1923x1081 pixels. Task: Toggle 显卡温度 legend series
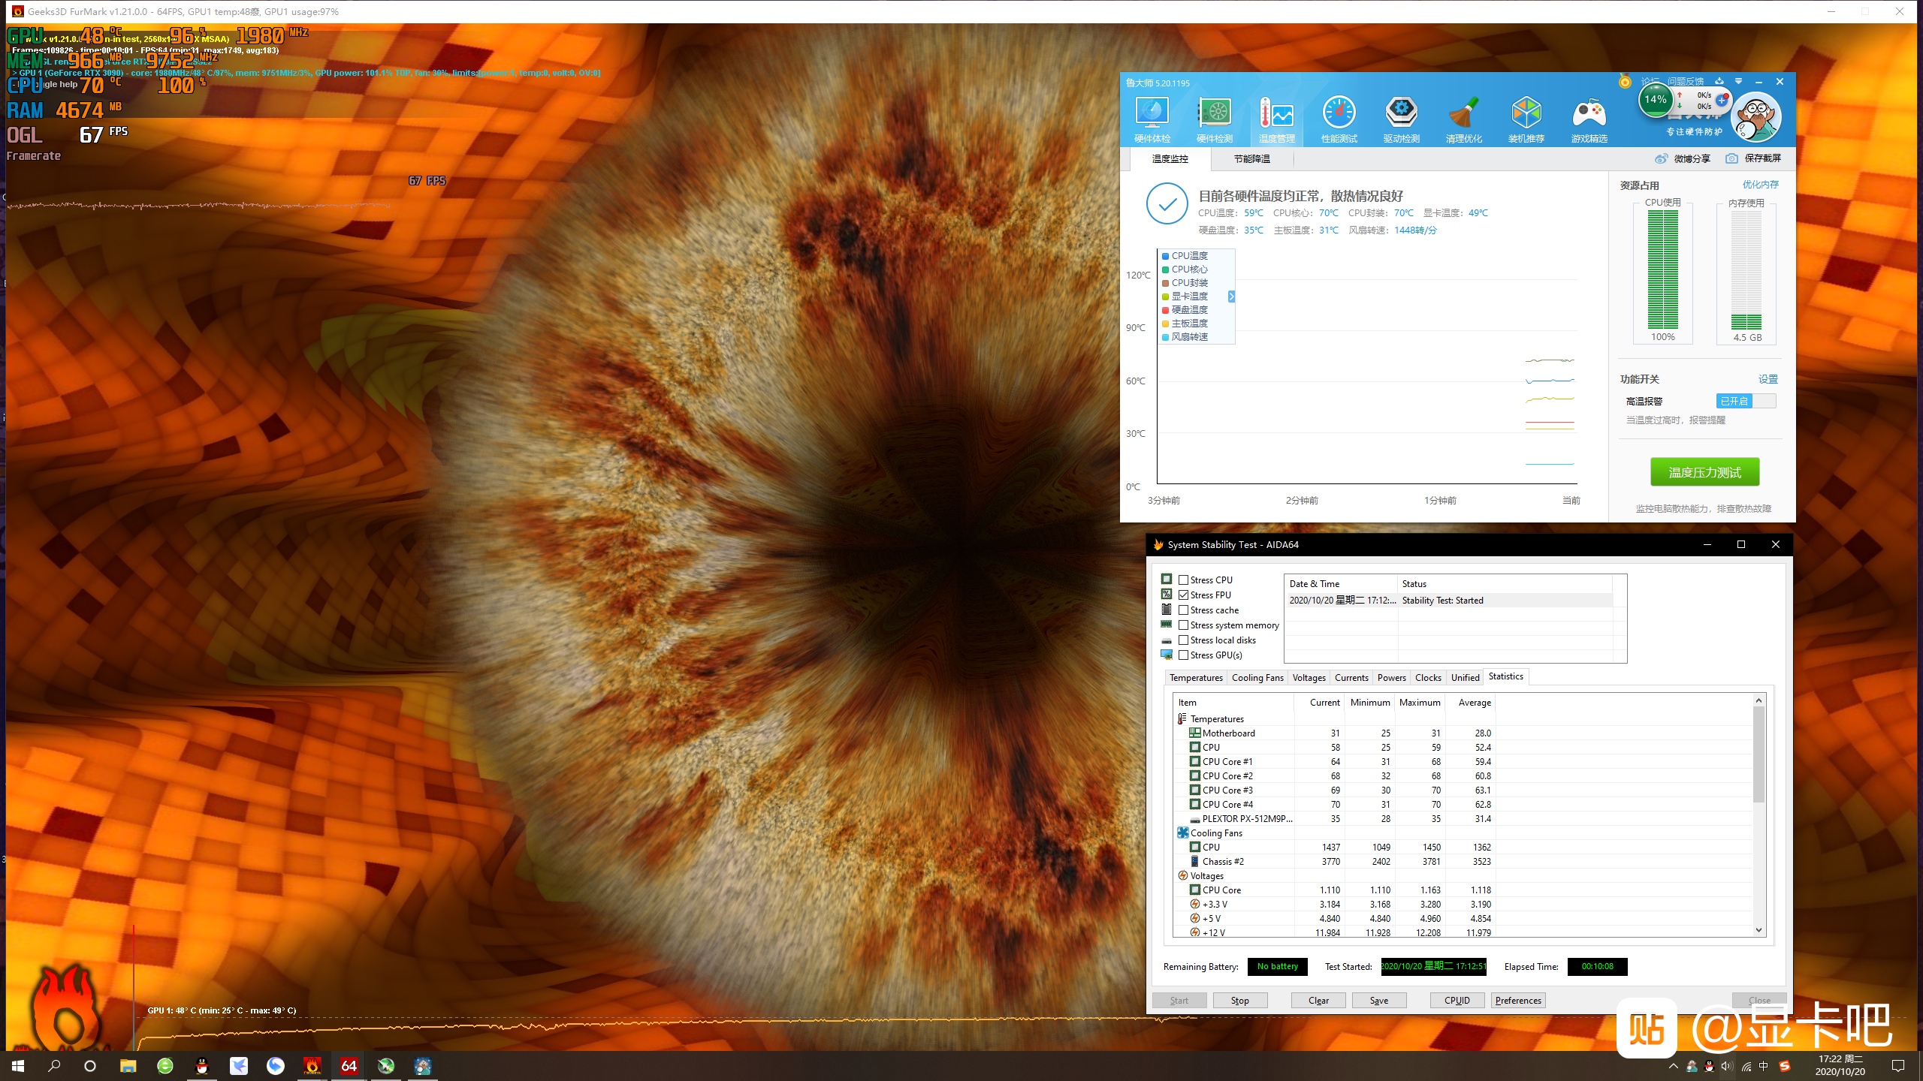click(x=1185, y=297)
